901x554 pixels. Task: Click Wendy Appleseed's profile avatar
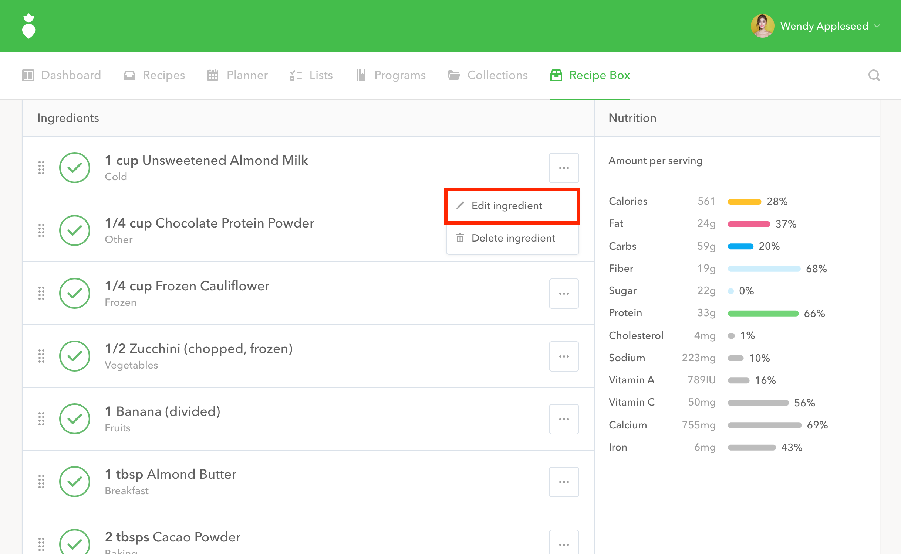(x=762, y=26)
